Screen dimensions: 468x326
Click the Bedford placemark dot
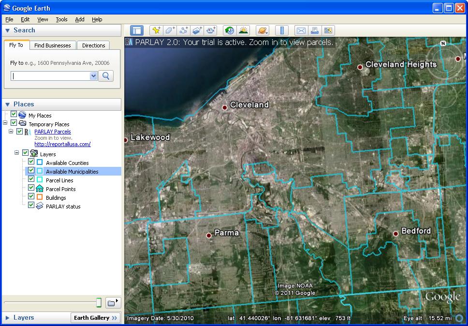(396, 234)
